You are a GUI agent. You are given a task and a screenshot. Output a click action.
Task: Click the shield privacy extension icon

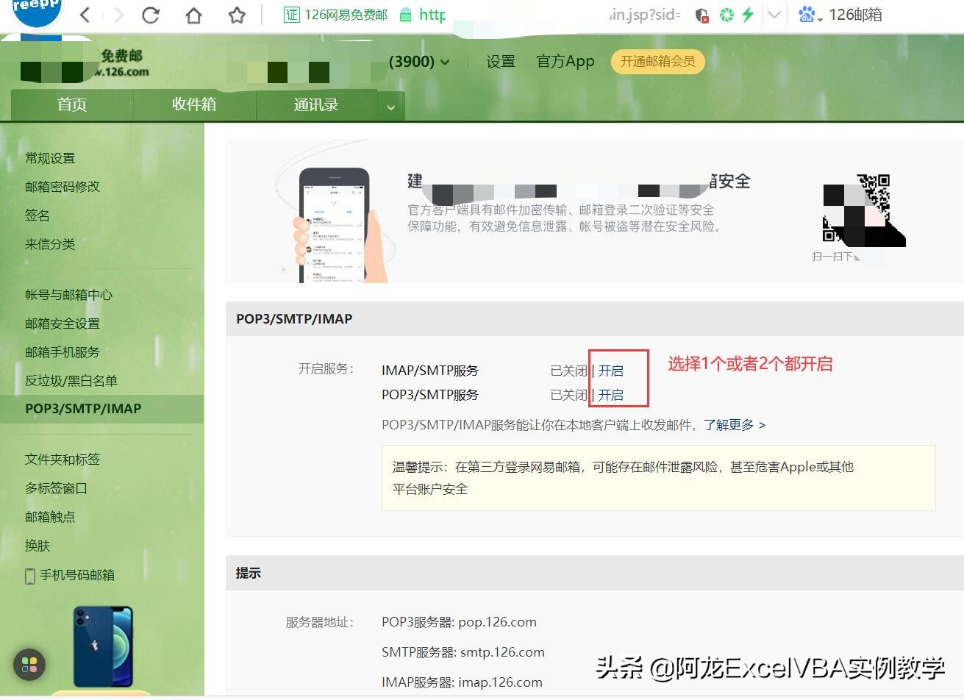701,14
